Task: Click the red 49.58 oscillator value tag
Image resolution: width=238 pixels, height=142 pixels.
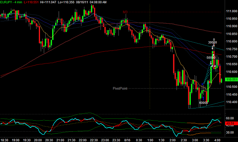Action: (x=232, y=123)
